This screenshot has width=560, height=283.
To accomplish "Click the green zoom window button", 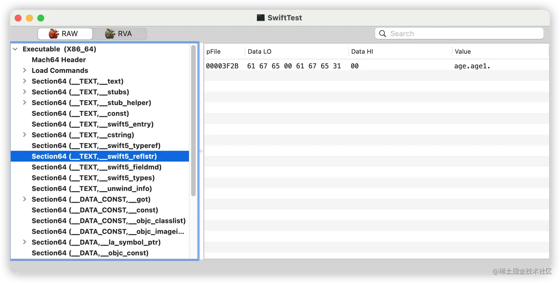I will 41,18.
